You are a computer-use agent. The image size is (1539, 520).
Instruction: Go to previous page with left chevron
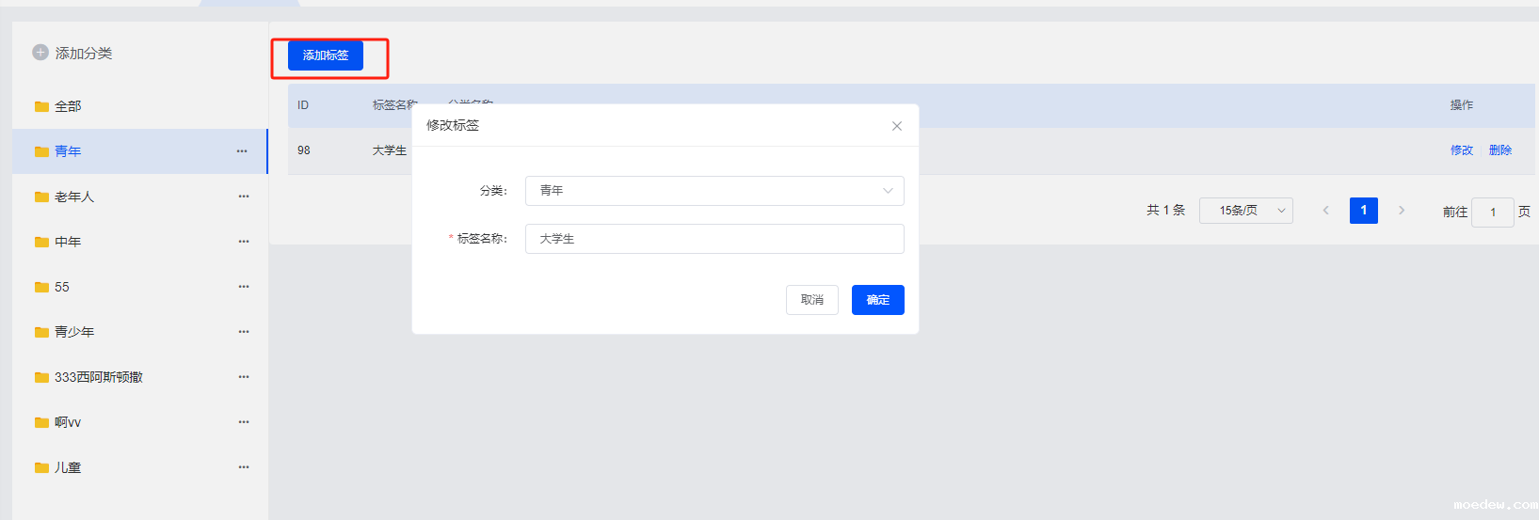point(1325,211)
